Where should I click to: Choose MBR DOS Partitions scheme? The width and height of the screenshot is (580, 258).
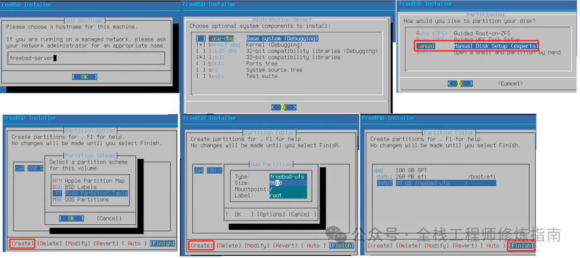point(80,200)
